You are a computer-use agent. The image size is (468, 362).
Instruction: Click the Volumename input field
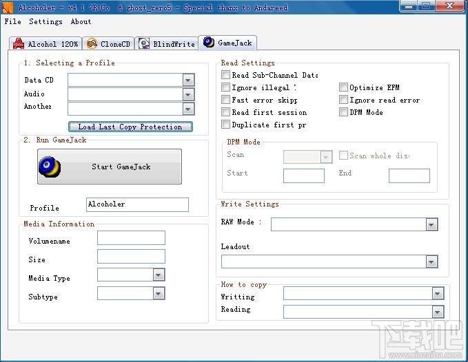coord(131,237)
